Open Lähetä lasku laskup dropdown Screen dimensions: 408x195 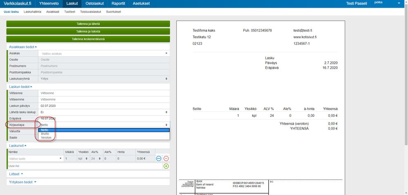[104, 112]
